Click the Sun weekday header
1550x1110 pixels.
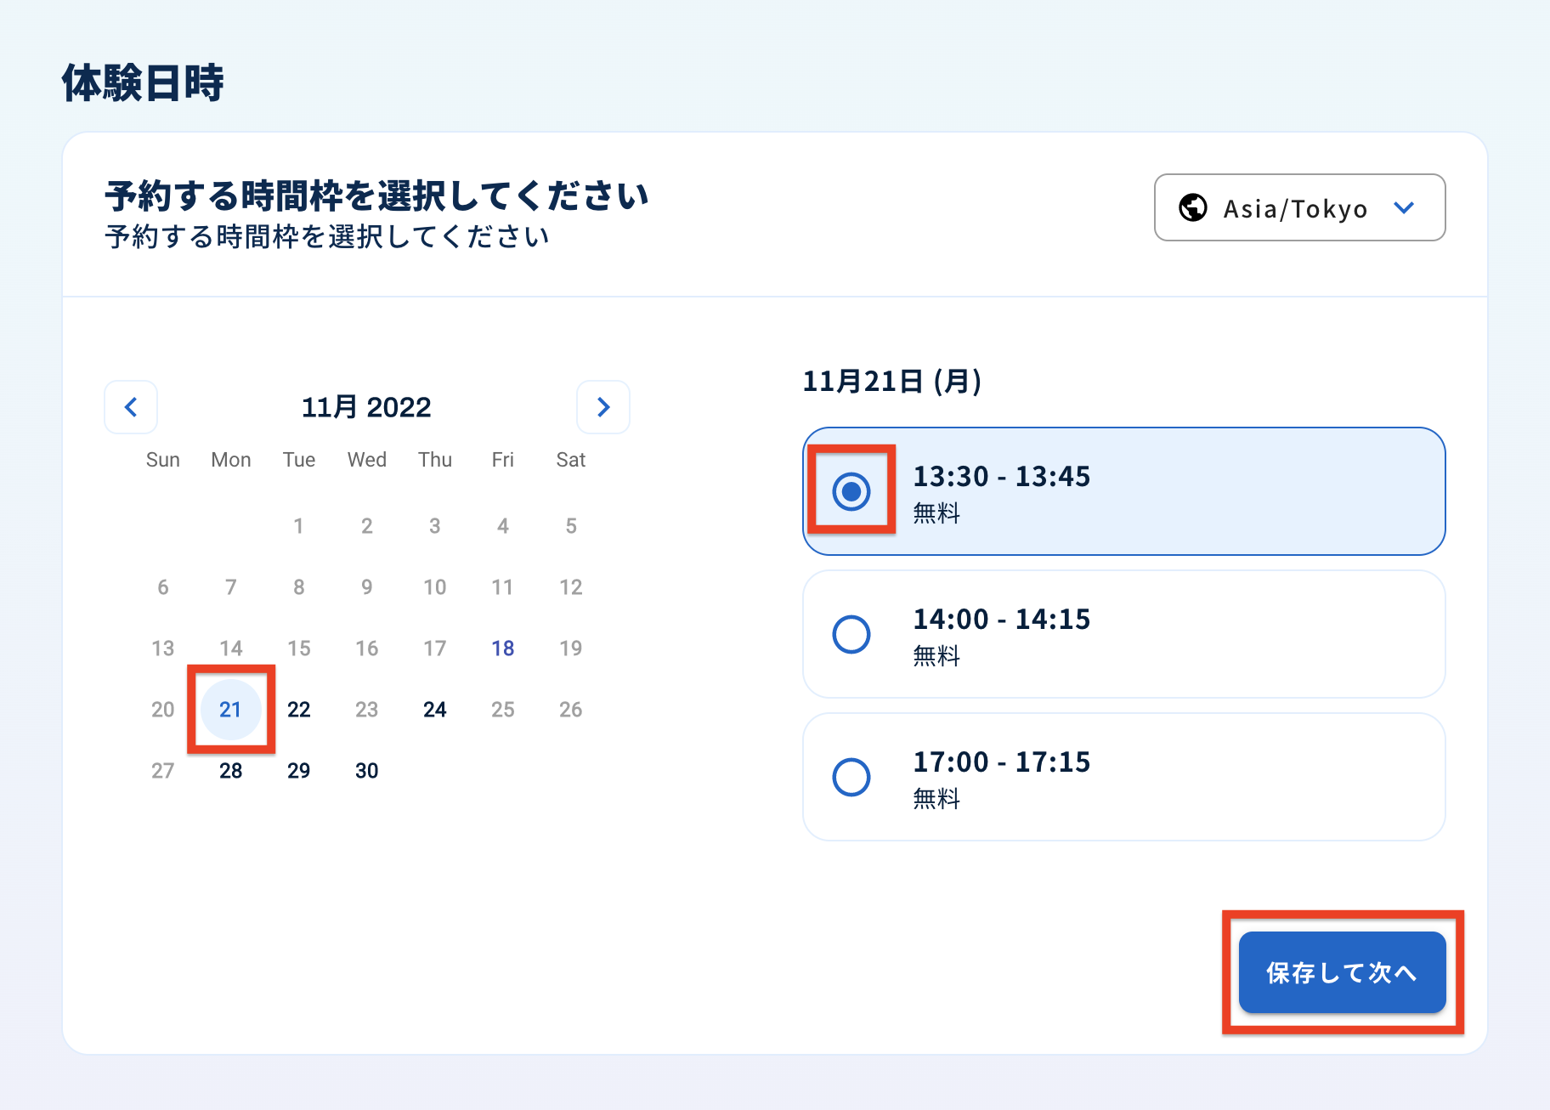pos(163,460)
